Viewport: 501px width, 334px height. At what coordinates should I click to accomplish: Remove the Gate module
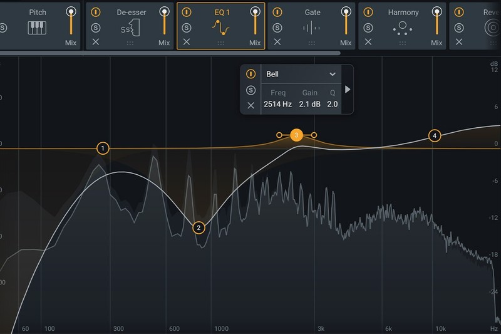pyautogui.click(x=277, y=42)
